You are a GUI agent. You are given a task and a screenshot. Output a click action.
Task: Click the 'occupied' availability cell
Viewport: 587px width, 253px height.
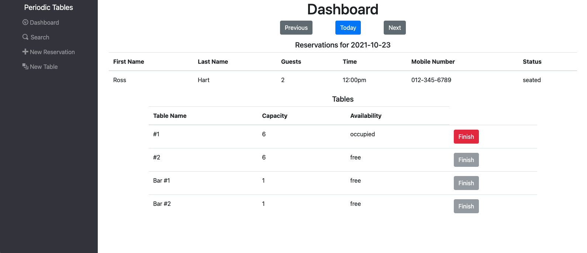pyautogui.click(x=363, y=134)
